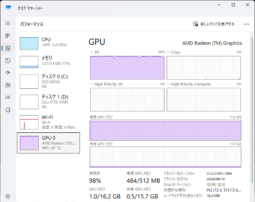This screenshot has width=255, height=202.
Task: Open Task Manager settings gear
Action: click(x=8, y=196)
